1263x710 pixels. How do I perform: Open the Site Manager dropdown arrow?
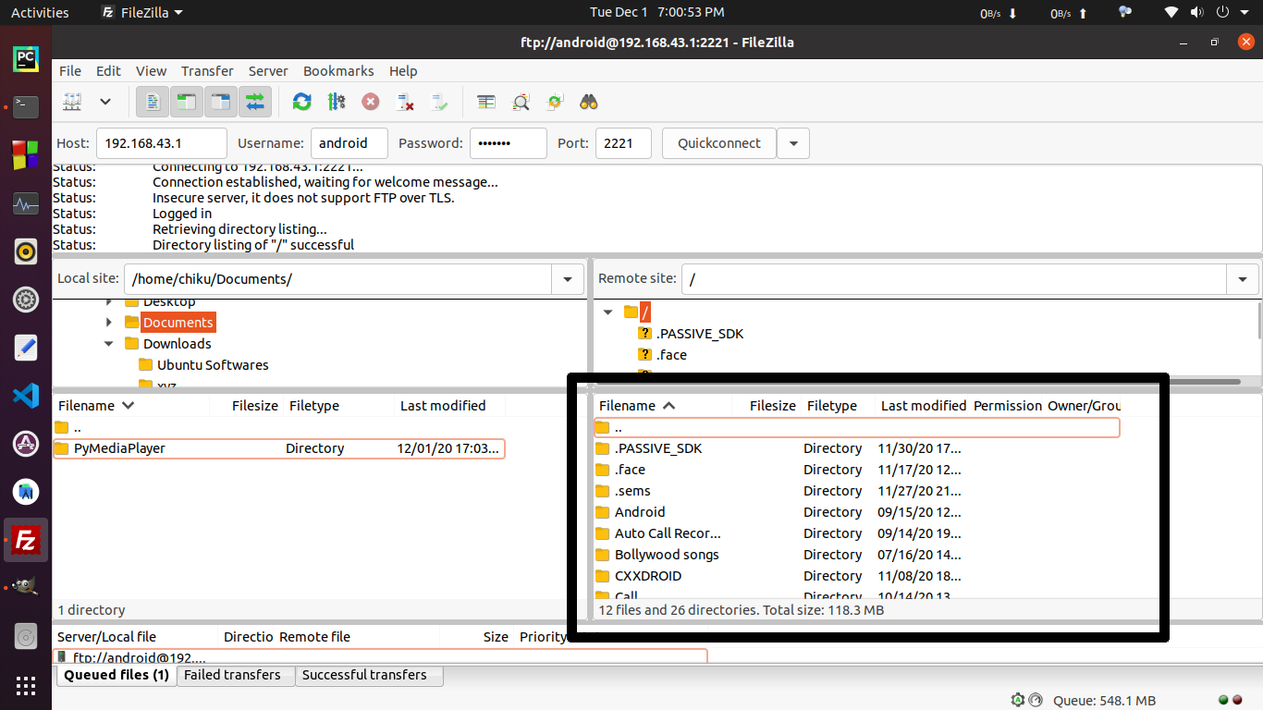(x=105, y=102)
